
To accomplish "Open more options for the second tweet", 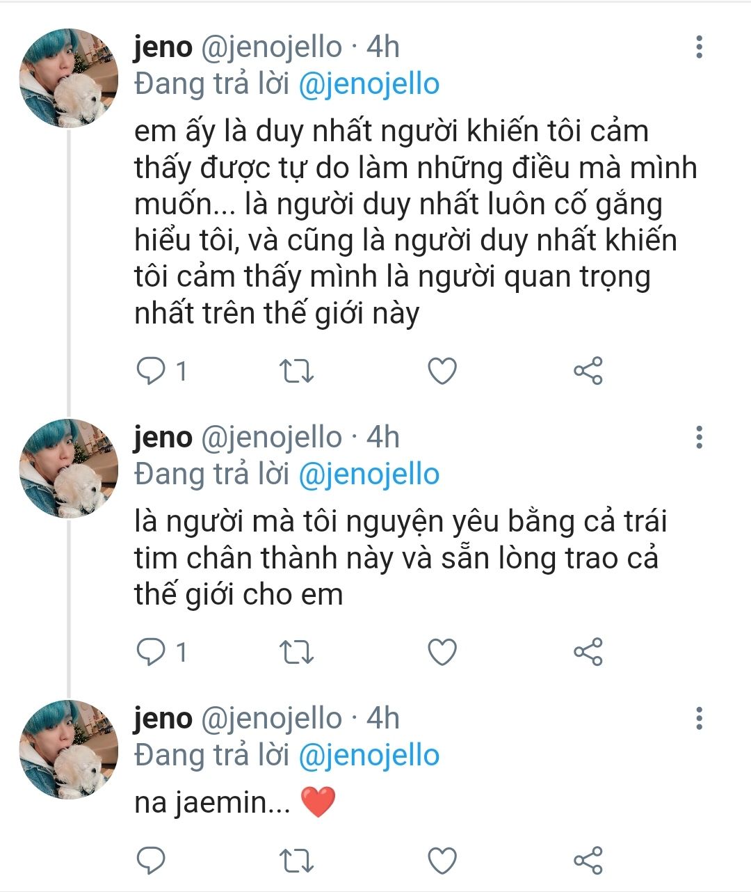I will [699, 437].
